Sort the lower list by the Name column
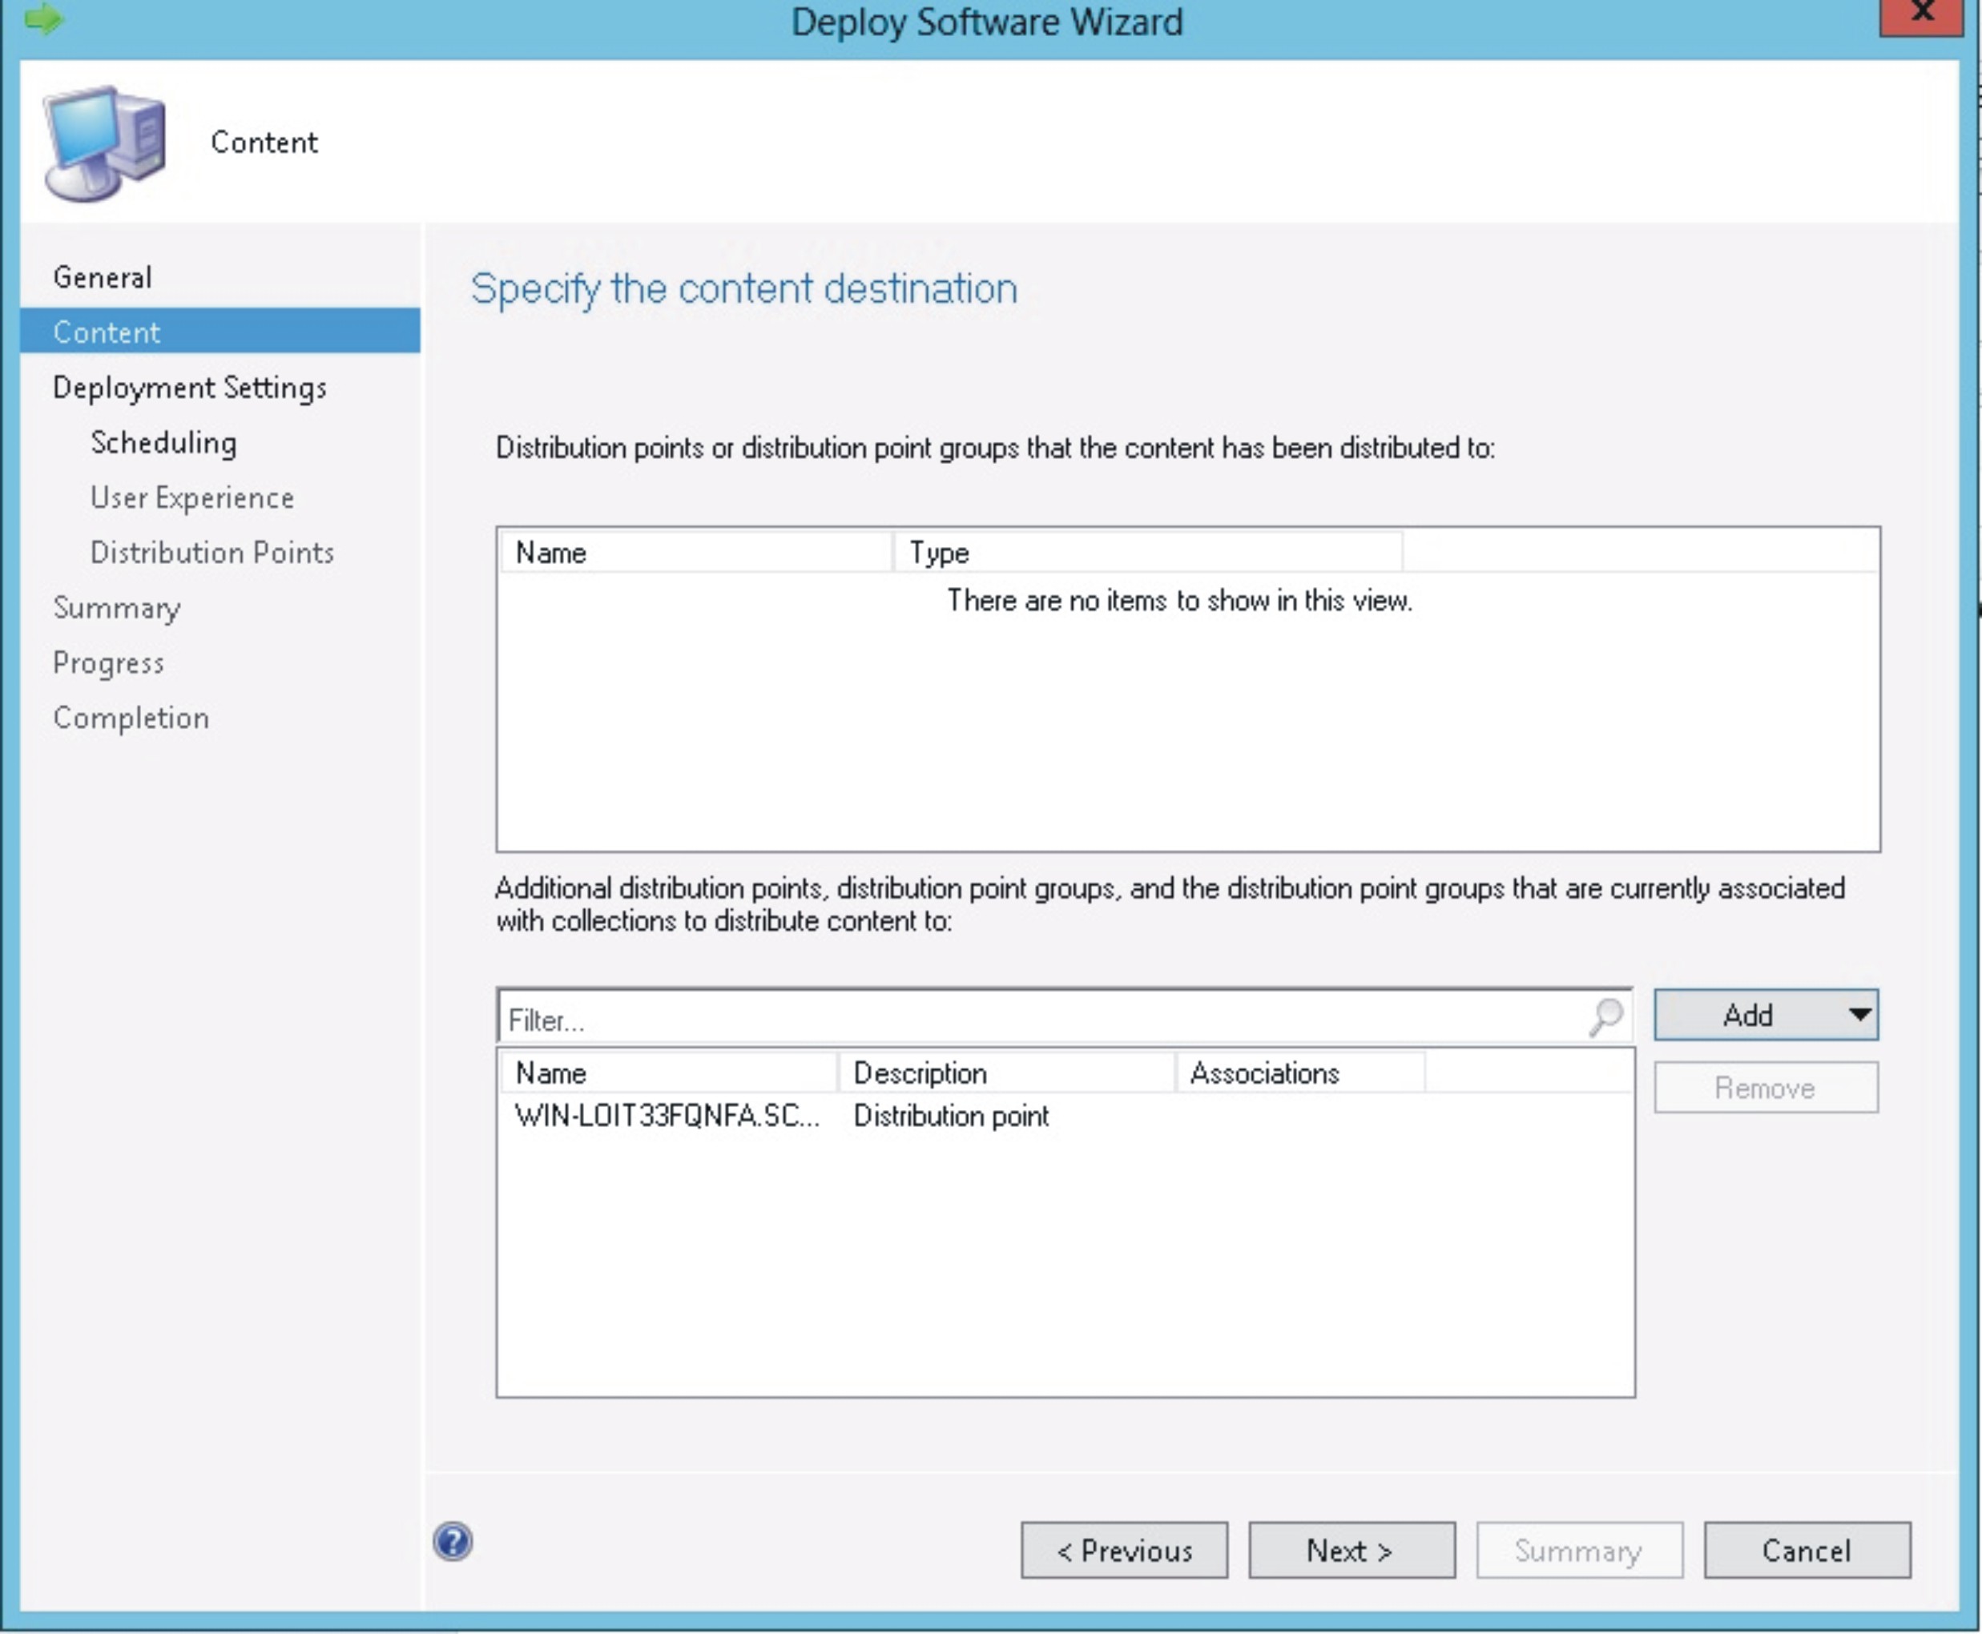 [x=668, y=1073]
